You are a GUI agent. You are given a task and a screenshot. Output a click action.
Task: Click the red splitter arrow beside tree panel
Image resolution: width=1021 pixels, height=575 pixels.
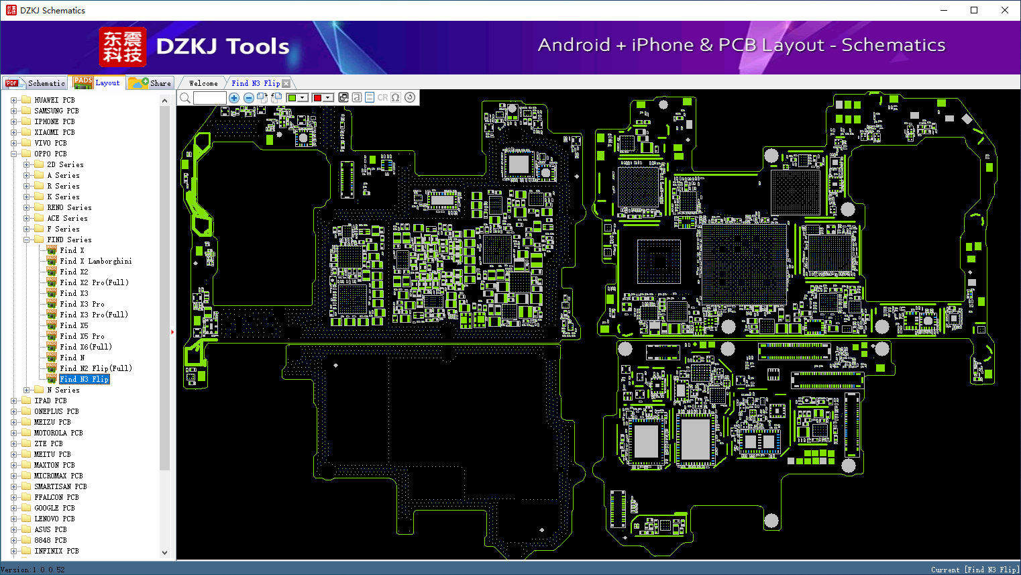coord(173,331)
